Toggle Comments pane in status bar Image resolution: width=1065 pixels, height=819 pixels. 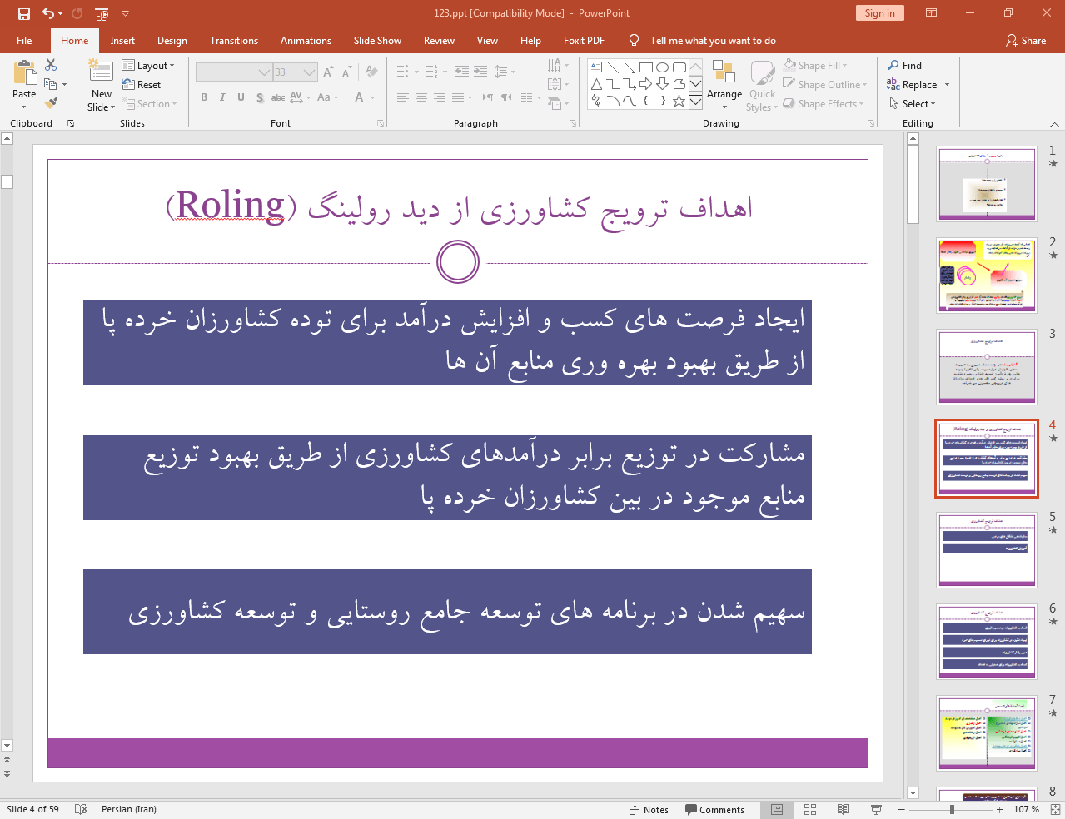click(x=714, y=810)
